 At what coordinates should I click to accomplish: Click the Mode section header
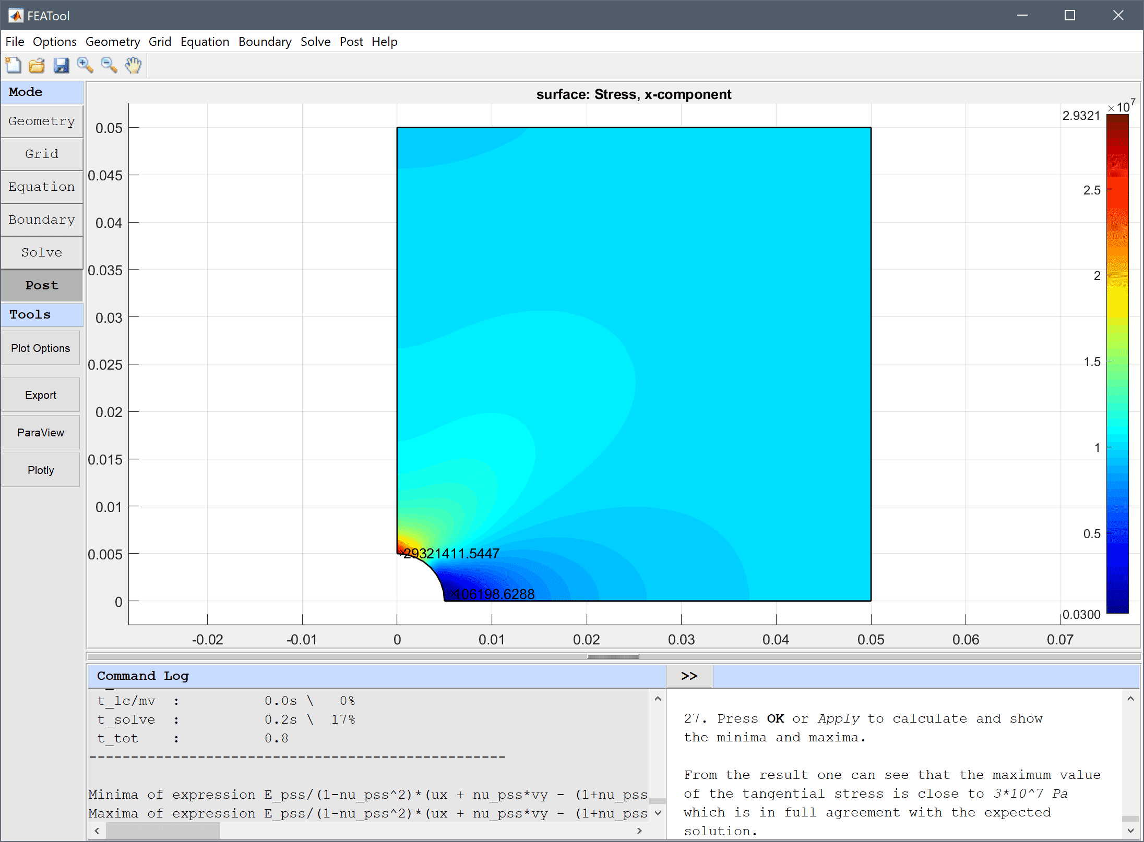click(x=42, y=92)
